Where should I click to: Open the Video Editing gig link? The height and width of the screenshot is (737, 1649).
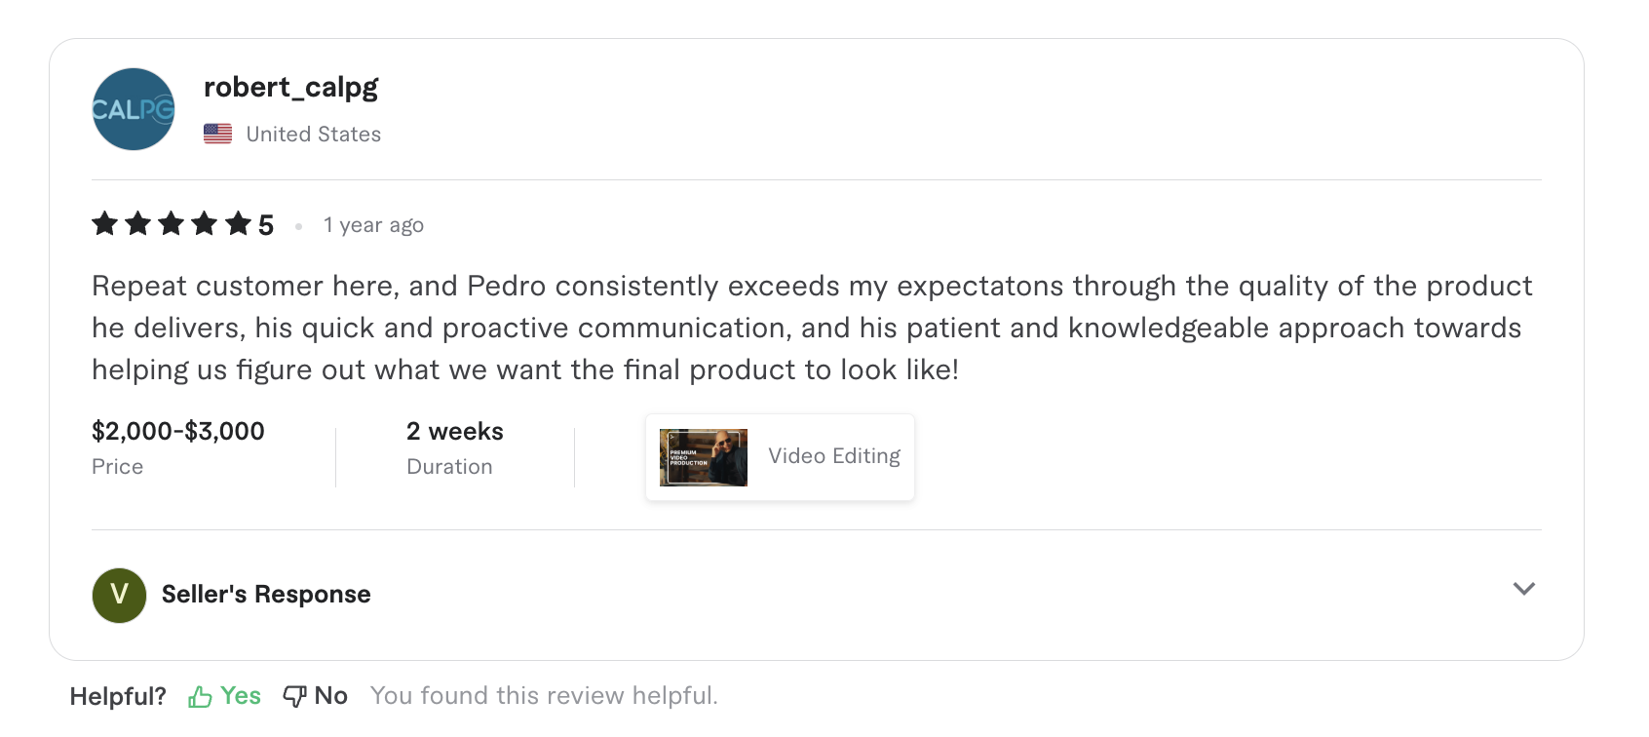coord(833,456)
